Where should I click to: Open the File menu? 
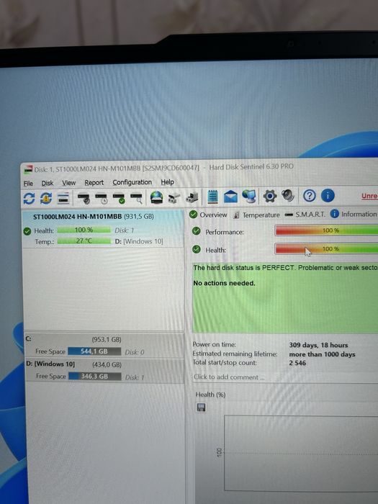[x=28, y=184]
